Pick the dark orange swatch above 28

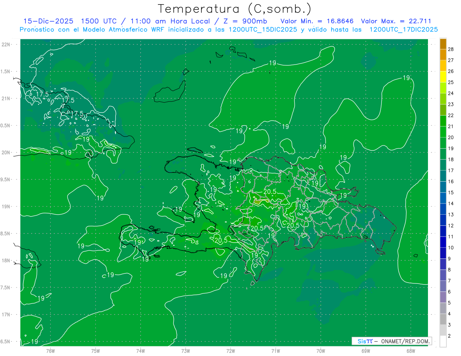pyautogui.click(x=443, y=44)
